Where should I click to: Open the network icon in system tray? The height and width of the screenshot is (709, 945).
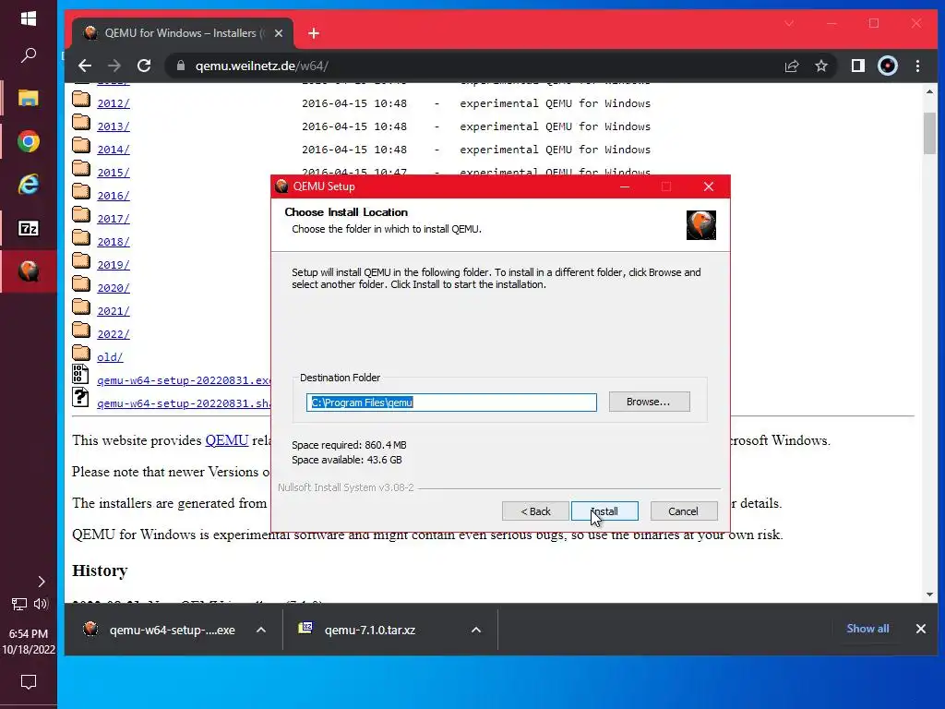pos(19,604)
